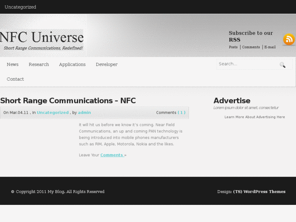Viewport: 296px width, 222px height.
Task: Subscribe to RSS Posts feed link
Action: [233, 47]
